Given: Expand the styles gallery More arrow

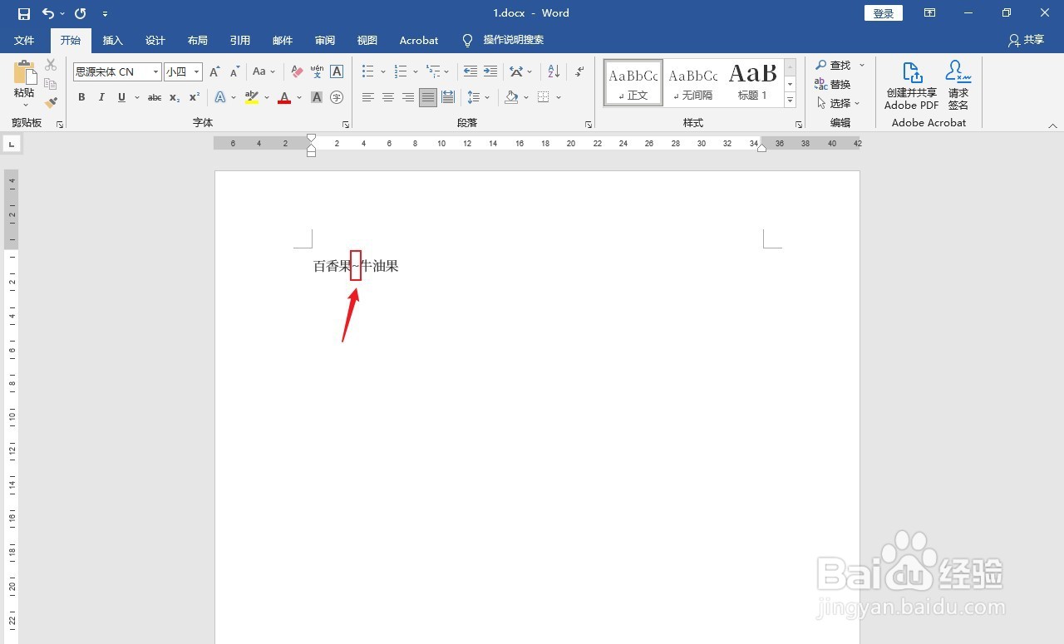Looking at the screenshot, I should click(x=791, y=101).
